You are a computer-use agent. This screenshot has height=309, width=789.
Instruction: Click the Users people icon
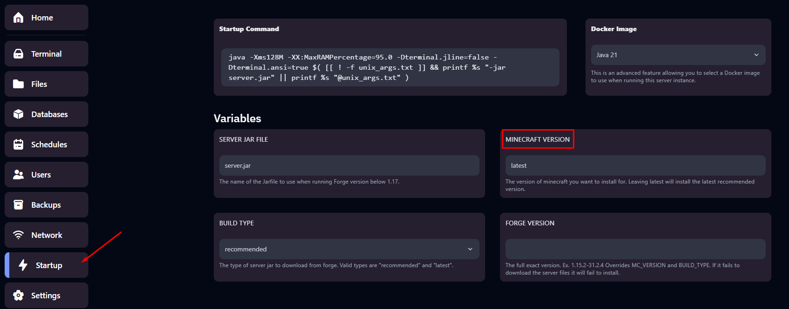(18, 175)
